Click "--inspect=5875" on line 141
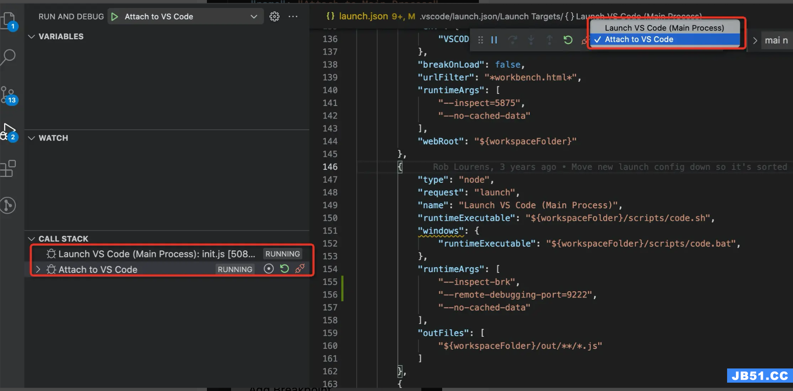Viewport: 793px width, 391px height. [479, 103]
